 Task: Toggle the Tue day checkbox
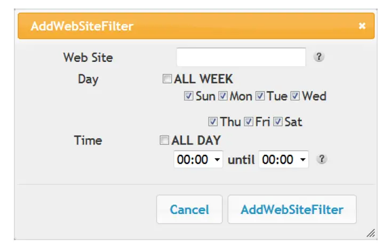tap(260, 97)
